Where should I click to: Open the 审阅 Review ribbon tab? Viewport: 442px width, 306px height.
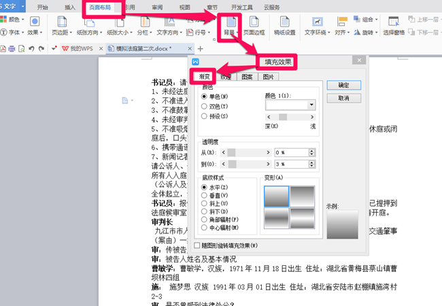(157, 7)
